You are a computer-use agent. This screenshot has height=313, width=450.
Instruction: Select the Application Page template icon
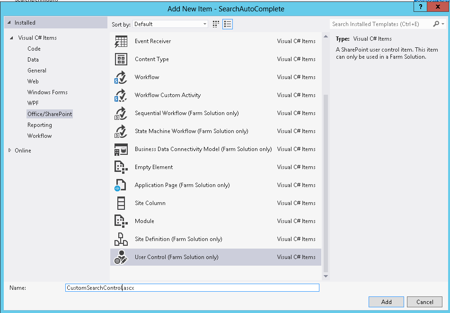pyautogui.click(x=120, y=185)
